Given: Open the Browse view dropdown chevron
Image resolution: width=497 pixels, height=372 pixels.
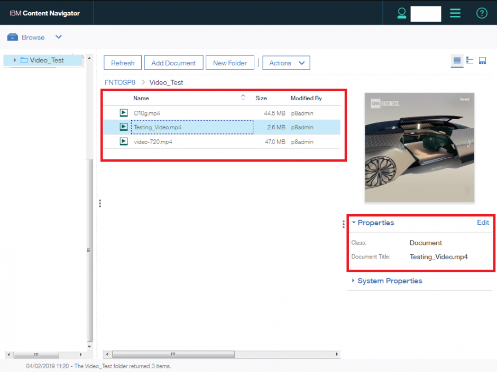Looking at the screenshot, I should click(58, 37).
